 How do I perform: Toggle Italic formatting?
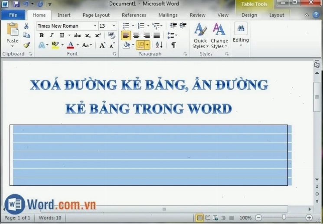[52, 36]
